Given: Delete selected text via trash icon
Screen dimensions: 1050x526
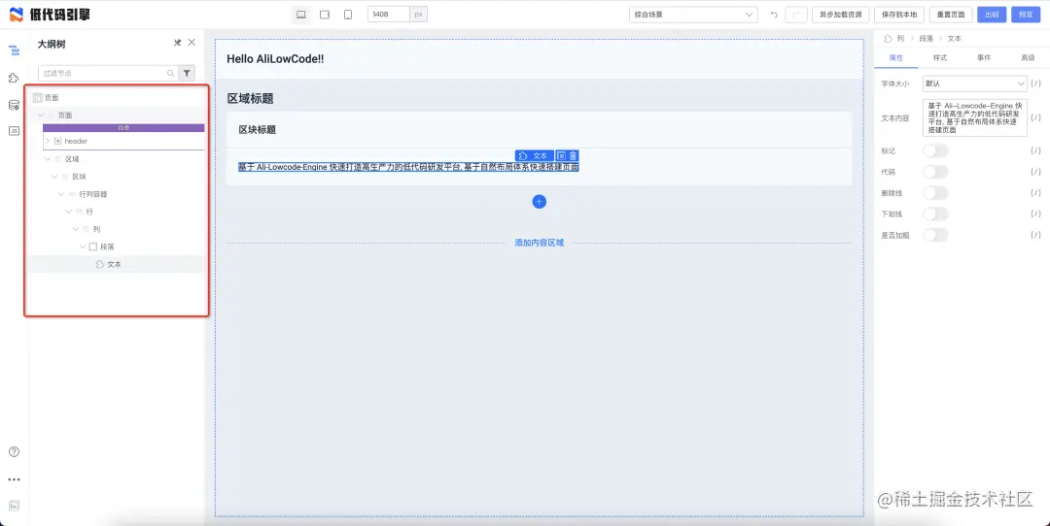Looking at the screenshot, I should [x=574, y=155].
